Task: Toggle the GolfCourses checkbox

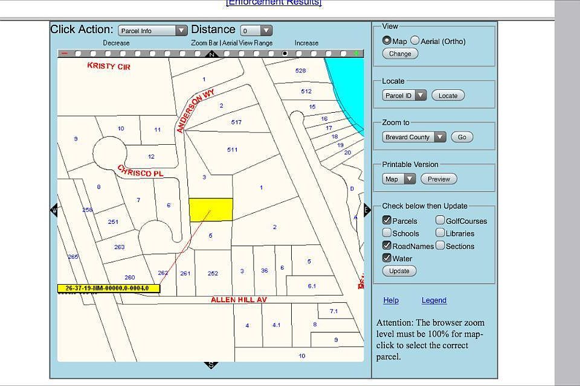Action: (440, 220)
